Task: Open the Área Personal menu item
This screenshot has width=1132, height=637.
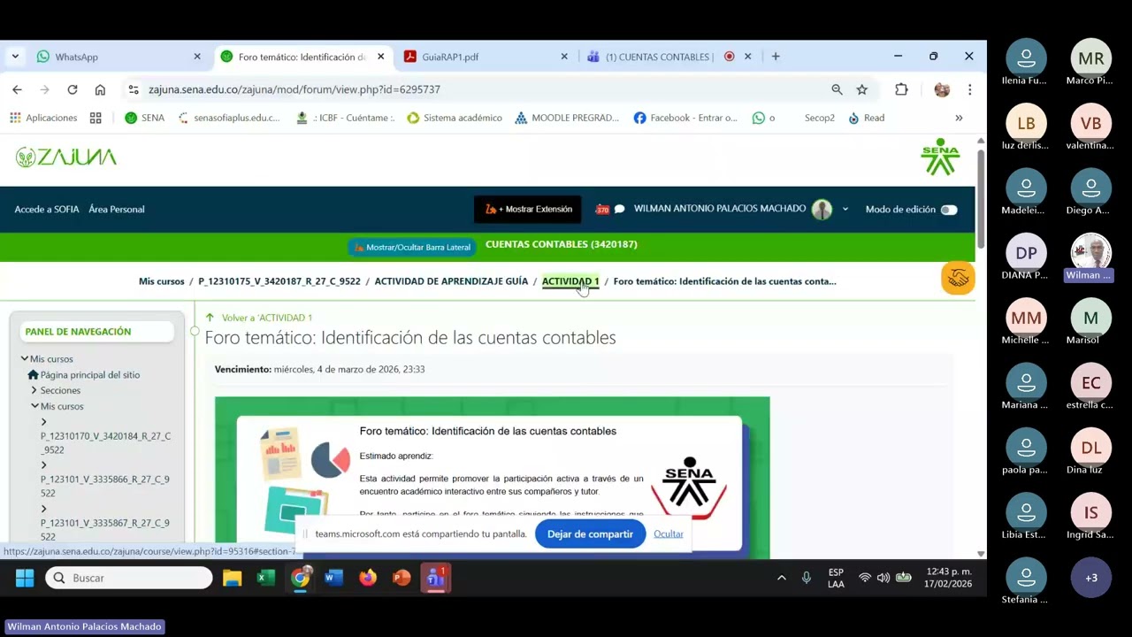Action: click(x=117, y=210)
